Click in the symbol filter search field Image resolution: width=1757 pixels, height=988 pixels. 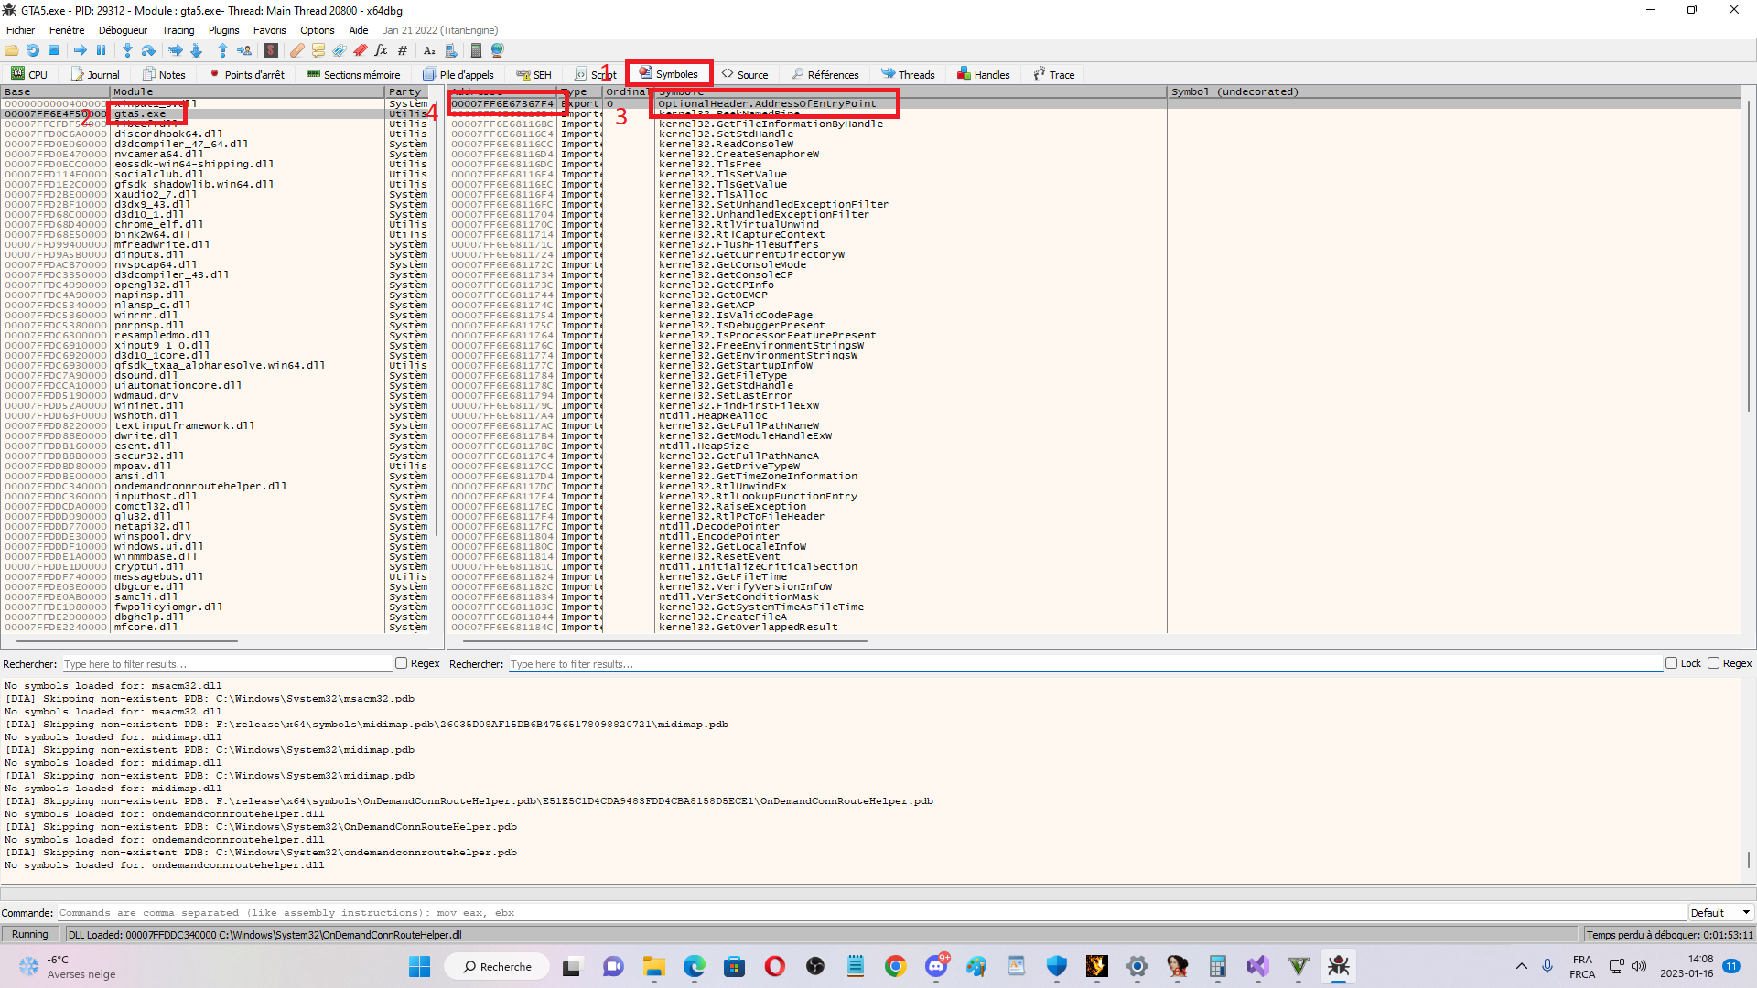click(x=1085, y=664)
